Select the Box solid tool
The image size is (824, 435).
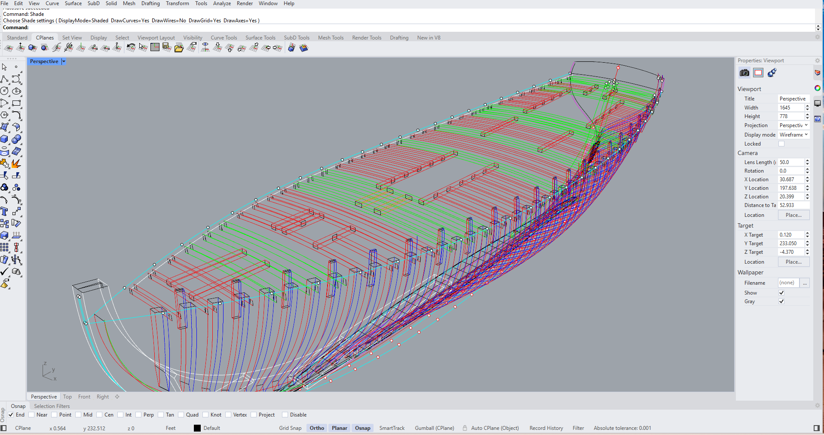point(4,139)
